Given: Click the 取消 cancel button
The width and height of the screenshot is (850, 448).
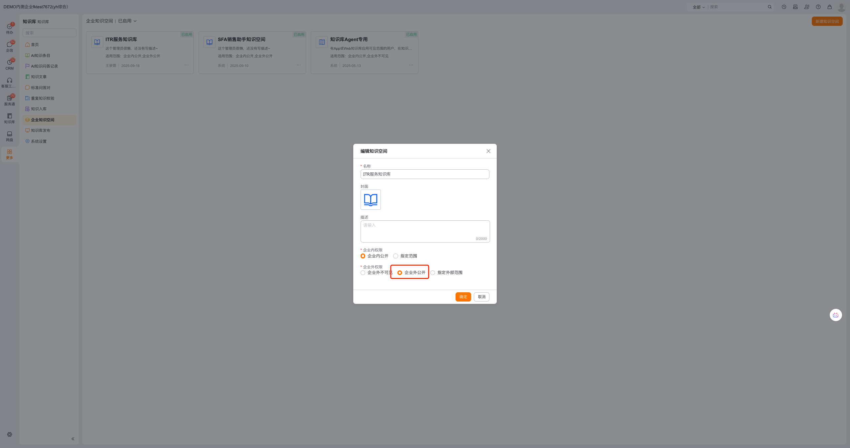Looking at the screenshot, I should (x=481, y=297).
